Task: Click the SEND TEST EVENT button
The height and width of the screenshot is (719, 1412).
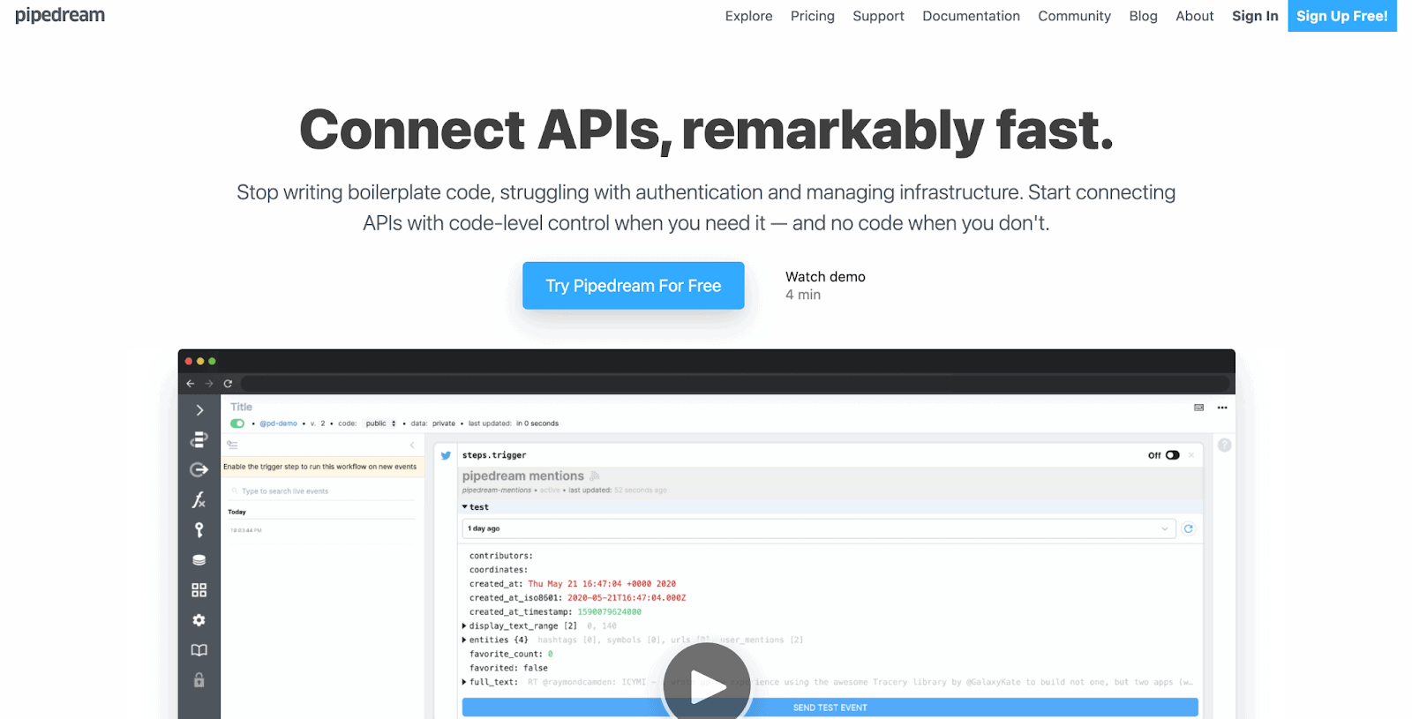Action: tap(830, 708)
